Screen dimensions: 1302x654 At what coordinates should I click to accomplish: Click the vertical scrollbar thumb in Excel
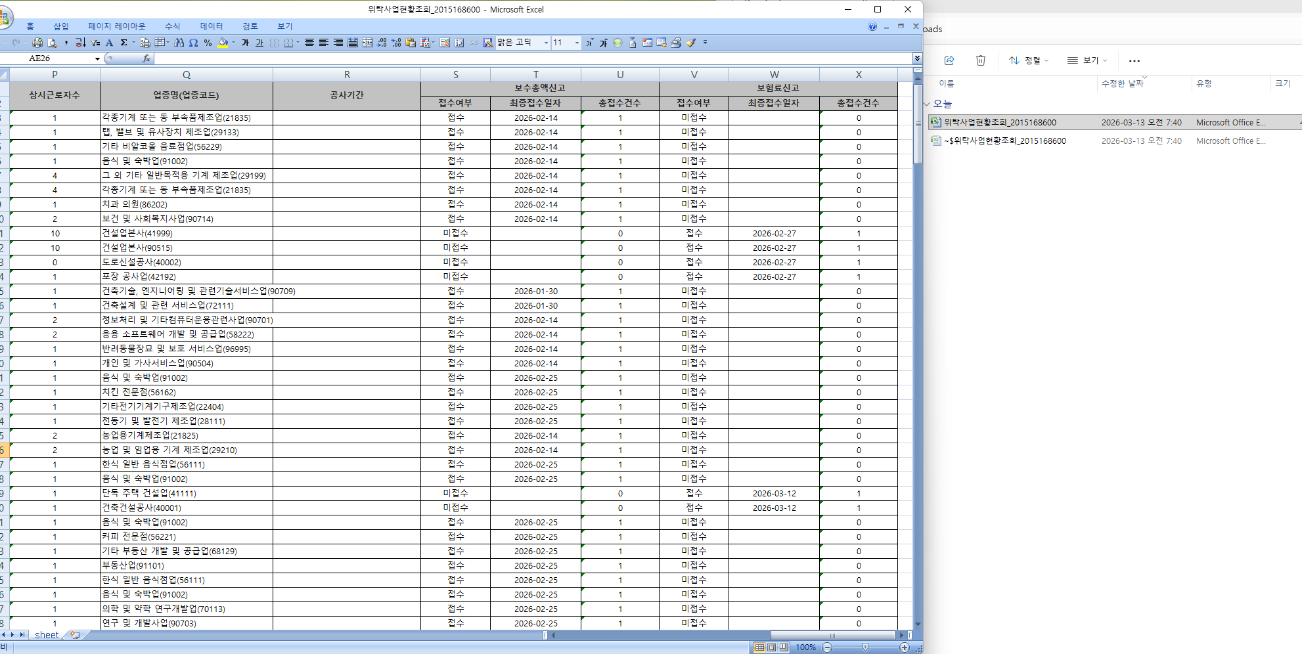click(918, 124)
